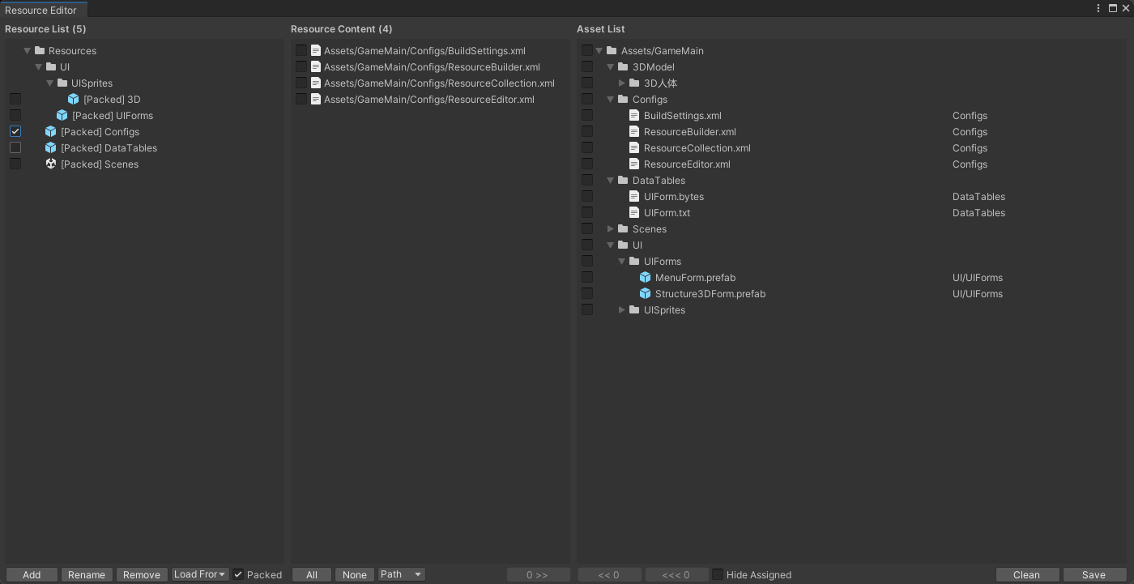Click the folder icon of UISprites in Asset List
The width and height of the screenshot is (1134, 584).
pos(633,309)
